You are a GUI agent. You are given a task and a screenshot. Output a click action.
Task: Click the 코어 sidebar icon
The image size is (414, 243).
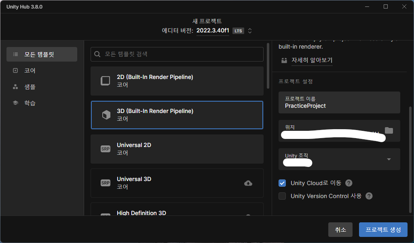coord(16,70)
